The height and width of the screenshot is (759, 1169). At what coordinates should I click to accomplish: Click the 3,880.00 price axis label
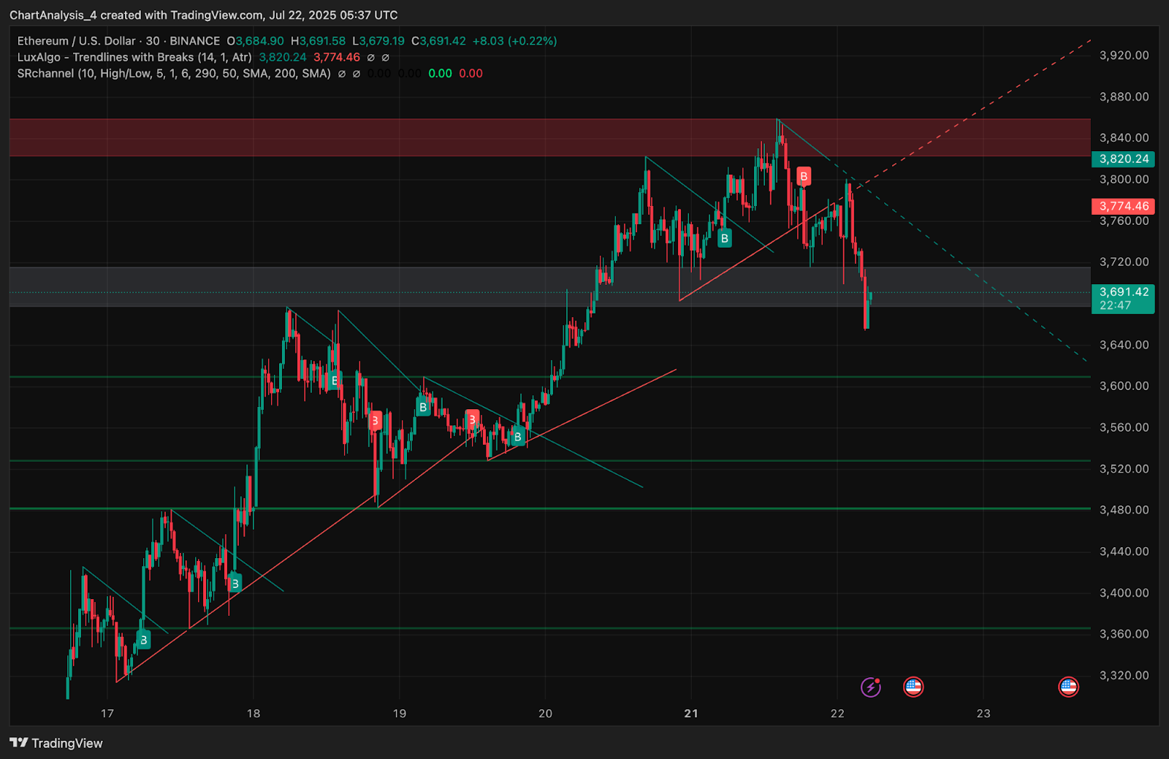click(x=1124, y=96)
